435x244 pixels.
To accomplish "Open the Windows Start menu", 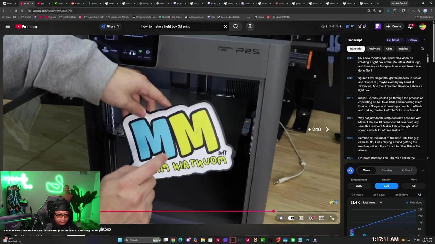I will pyautogui.click(x=120, y=240).
